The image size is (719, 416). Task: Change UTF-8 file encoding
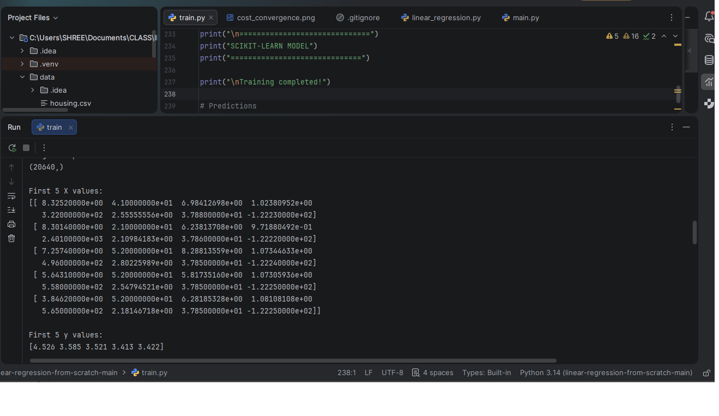392,373
